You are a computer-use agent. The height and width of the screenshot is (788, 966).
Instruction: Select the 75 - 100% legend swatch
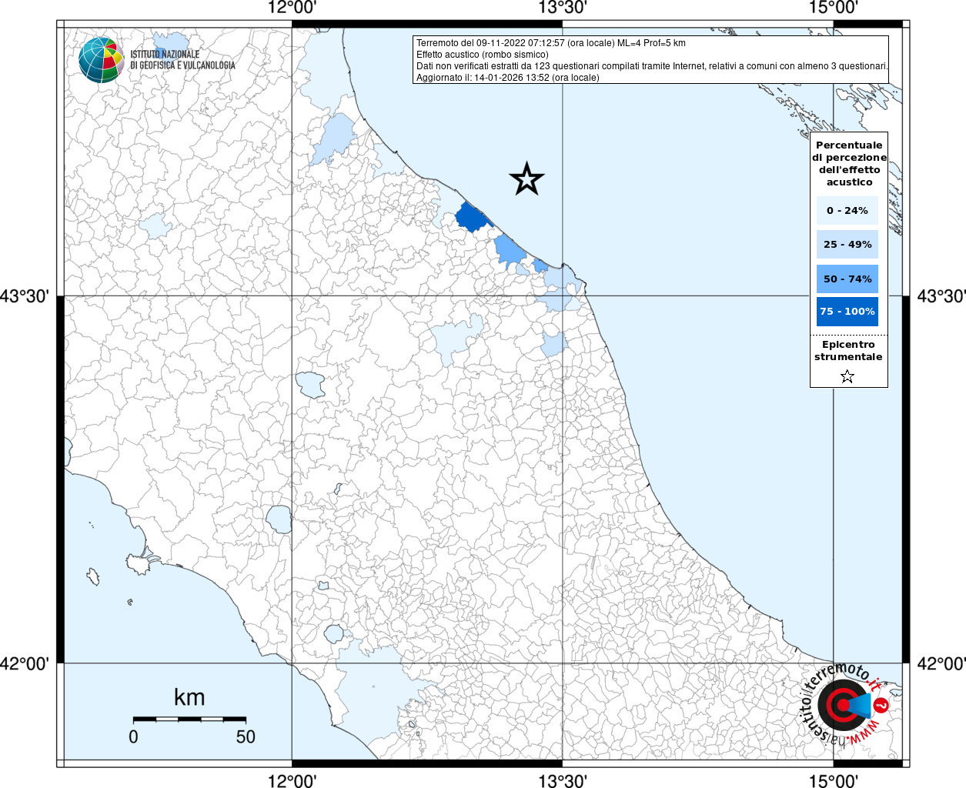click(847, 312)
